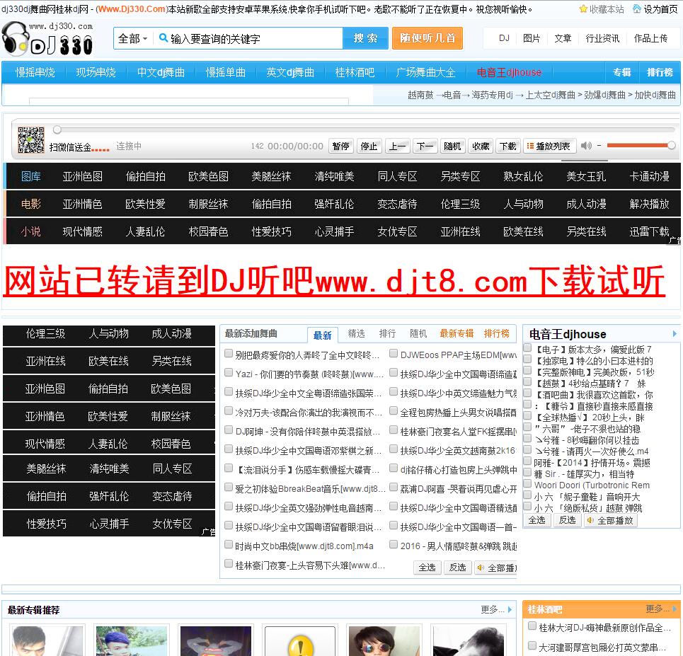Open 排行榜 in the blue nav bar
Screen dimensions: 683x656
point(660,72)
